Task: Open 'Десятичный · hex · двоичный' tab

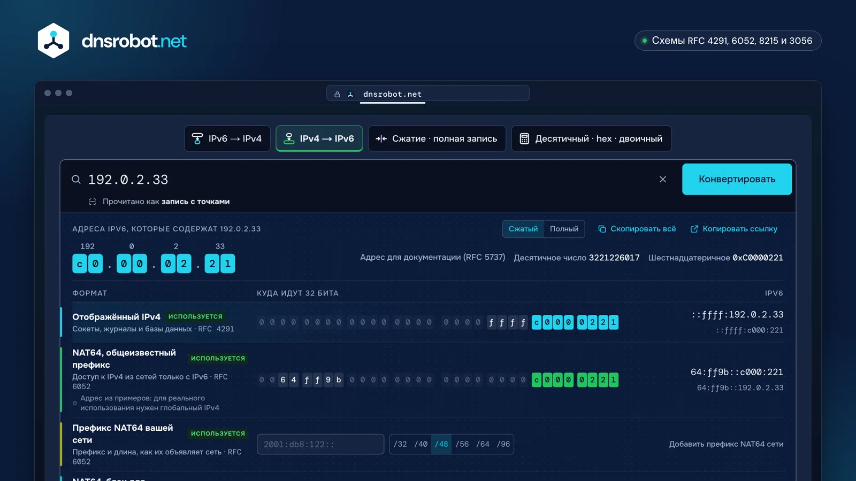Action: pyautogui.click(x=591, y=138)
